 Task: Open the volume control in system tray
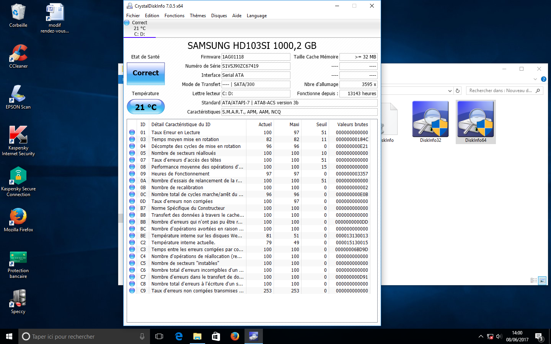(499, 337)
